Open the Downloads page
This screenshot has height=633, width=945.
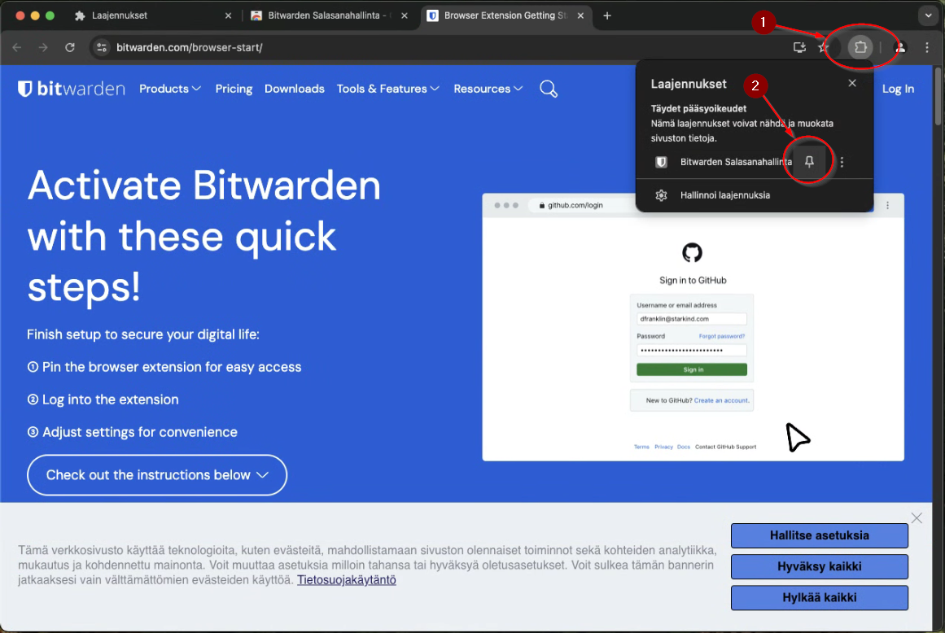click(294, 89)
